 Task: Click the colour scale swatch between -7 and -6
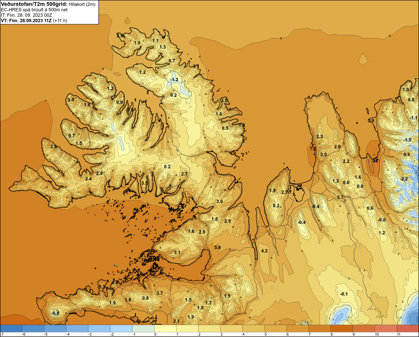click(11, 329)
